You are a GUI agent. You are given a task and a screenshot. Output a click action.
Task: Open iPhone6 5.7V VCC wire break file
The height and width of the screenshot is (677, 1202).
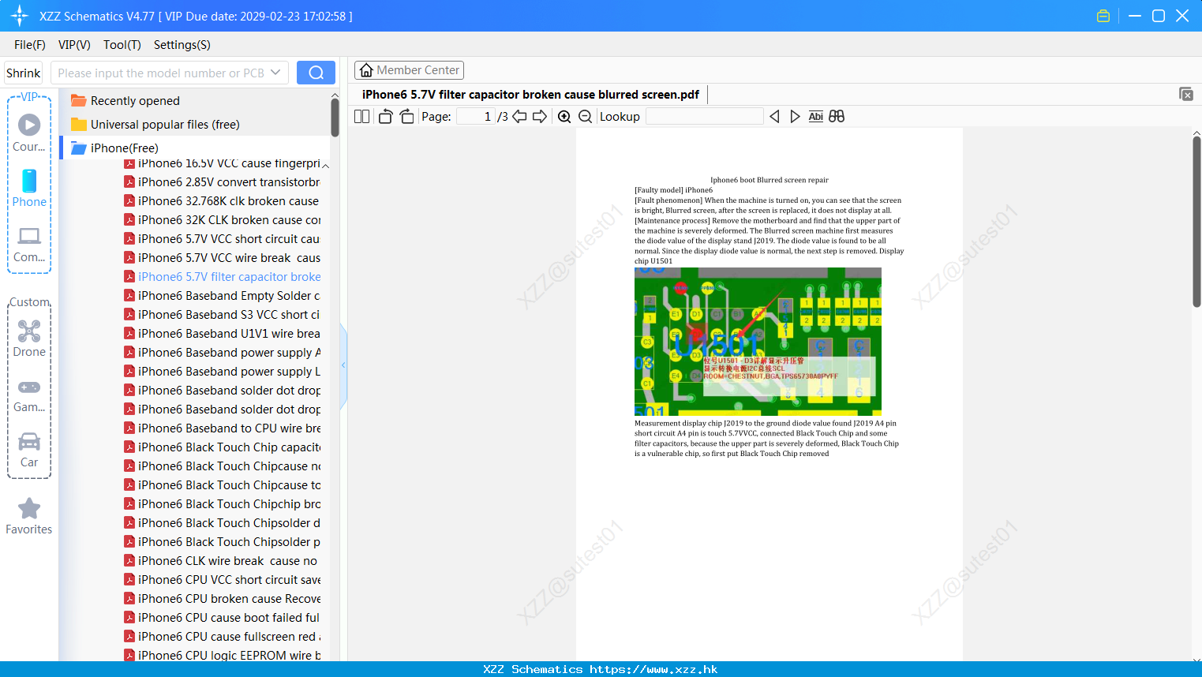[x=222, y=258]
